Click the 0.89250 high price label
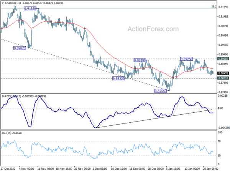 186,59
